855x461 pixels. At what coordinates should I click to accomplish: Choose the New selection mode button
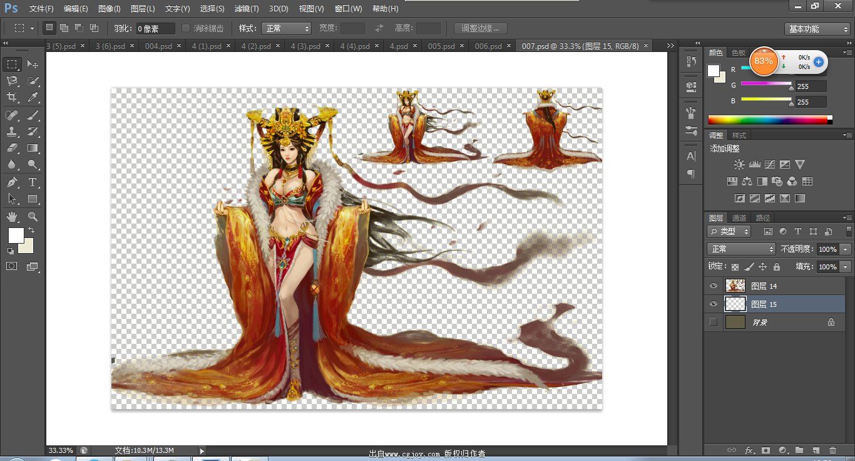click(x=49, y=28)
